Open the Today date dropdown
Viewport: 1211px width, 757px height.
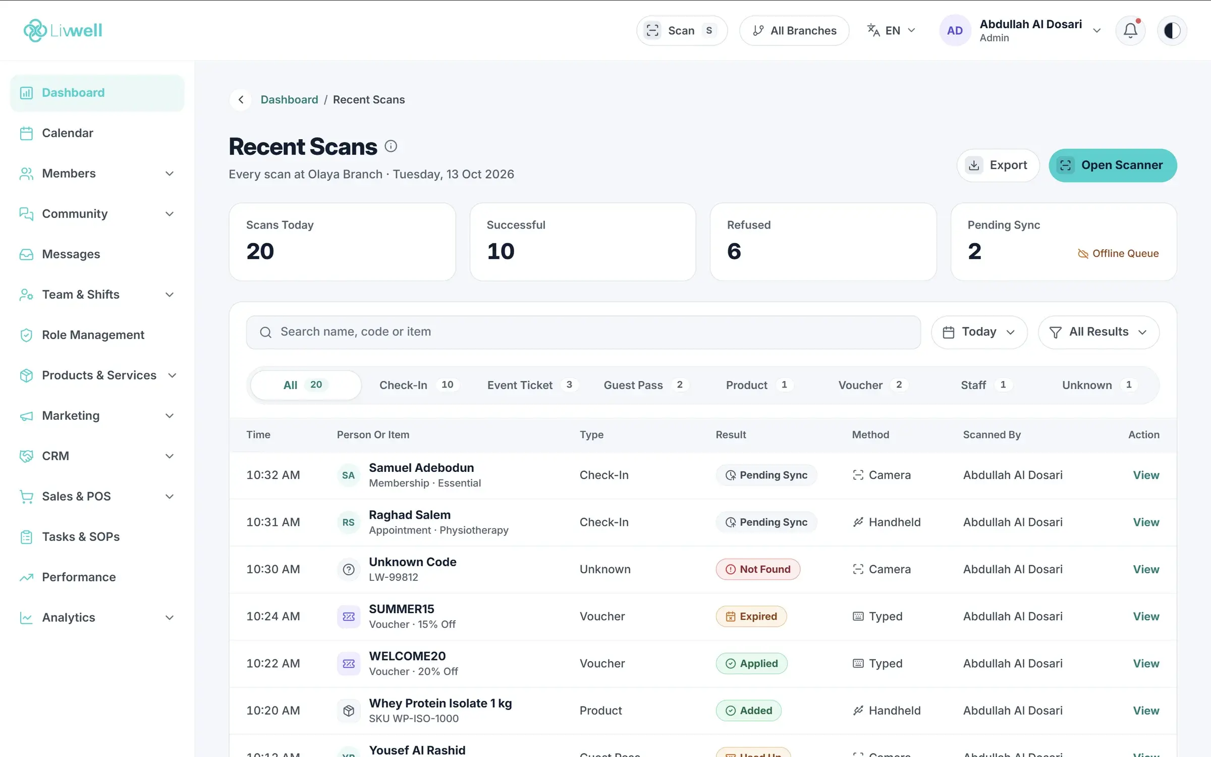[x=979, y=332]
